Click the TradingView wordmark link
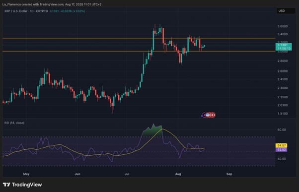This screenshot has height=192, width=299. coord(27,185)
